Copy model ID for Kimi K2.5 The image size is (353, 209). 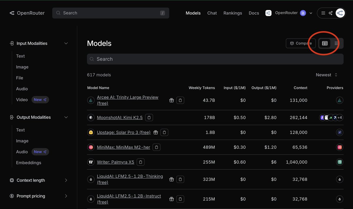149,118
